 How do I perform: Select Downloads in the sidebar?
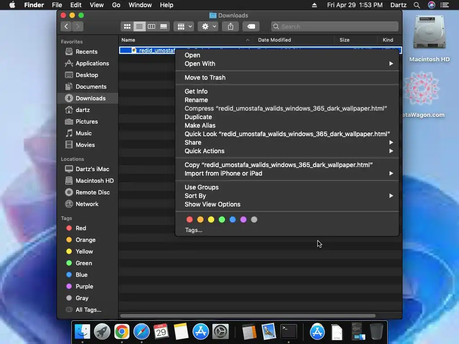[88, 98]
